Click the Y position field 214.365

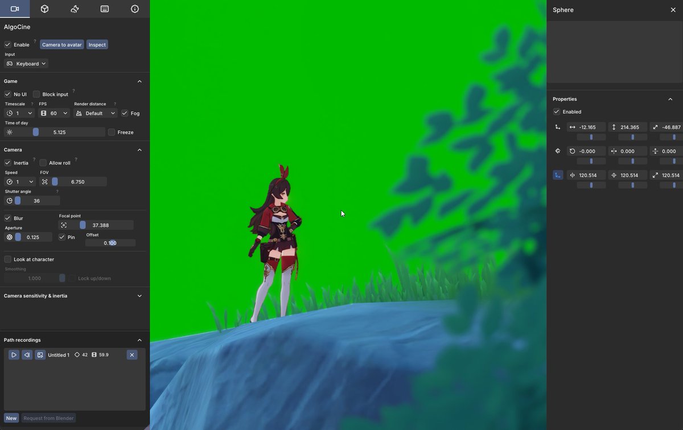[x=628, y=127]
